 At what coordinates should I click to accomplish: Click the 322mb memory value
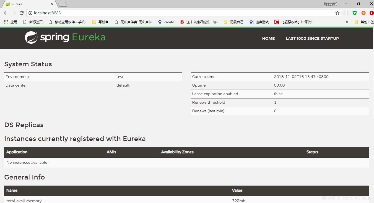pos(239,201)
